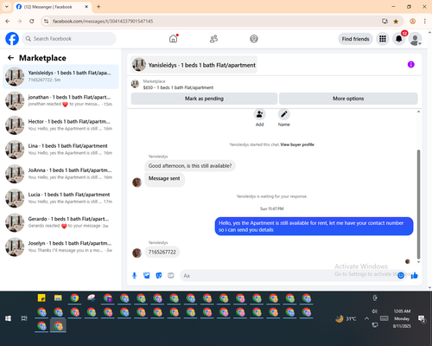Click the browser back button
This screenshot has height=346, width=432.
[8, 21]
